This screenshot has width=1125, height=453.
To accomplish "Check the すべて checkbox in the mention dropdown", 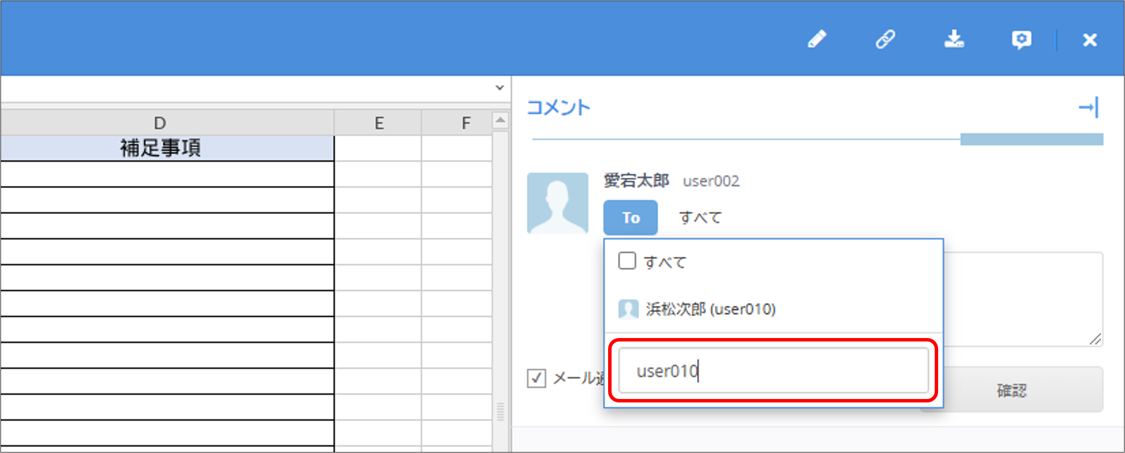I will click(x=626, y=261).
